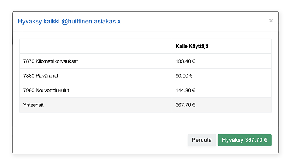
Task: Click the Peruuta cancel button
Action: [202, 140]
